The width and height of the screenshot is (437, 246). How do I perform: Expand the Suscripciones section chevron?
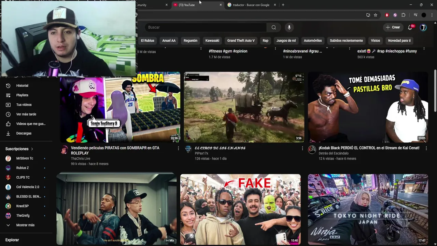pyautogui.click(x=32, y=149)
